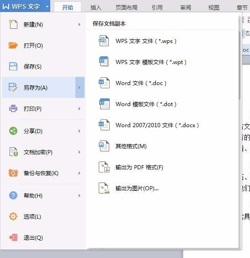Click the Open folder icon
This screenshot has width=250, height=258.
click(x=13, y=45)
